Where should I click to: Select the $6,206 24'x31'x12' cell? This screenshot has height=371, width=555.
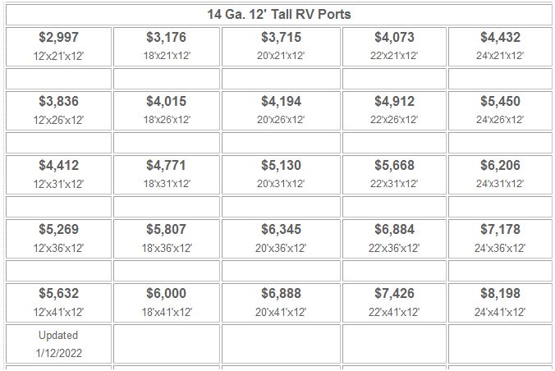point(500,175)
